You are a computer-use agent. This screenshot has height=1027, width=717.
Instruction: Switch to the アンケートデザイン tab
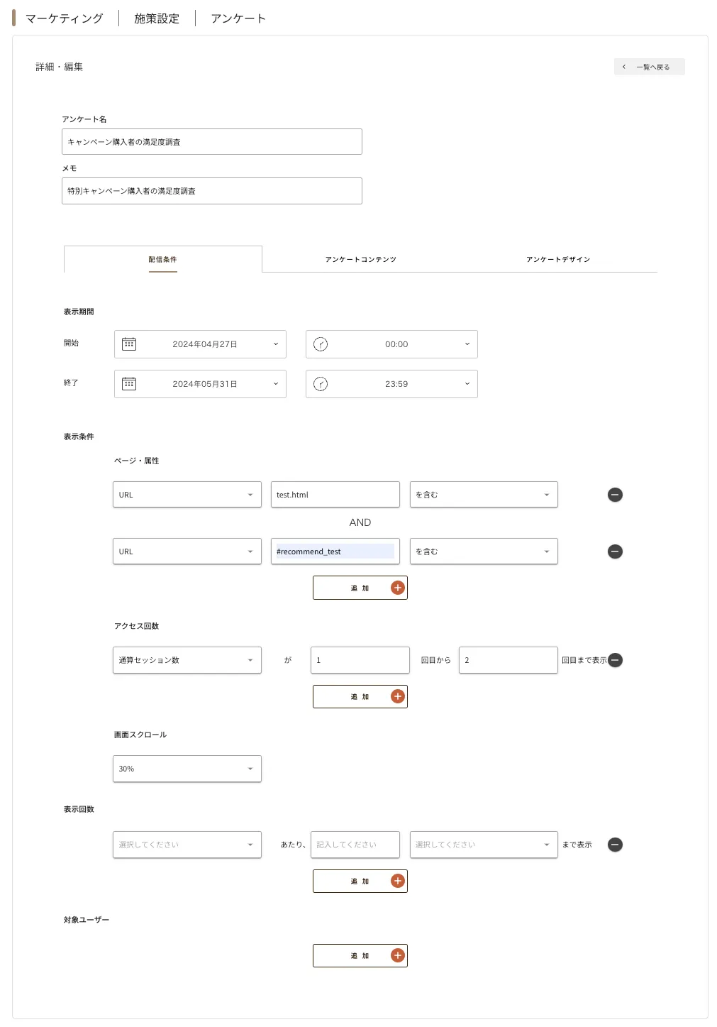click(558, 259)
